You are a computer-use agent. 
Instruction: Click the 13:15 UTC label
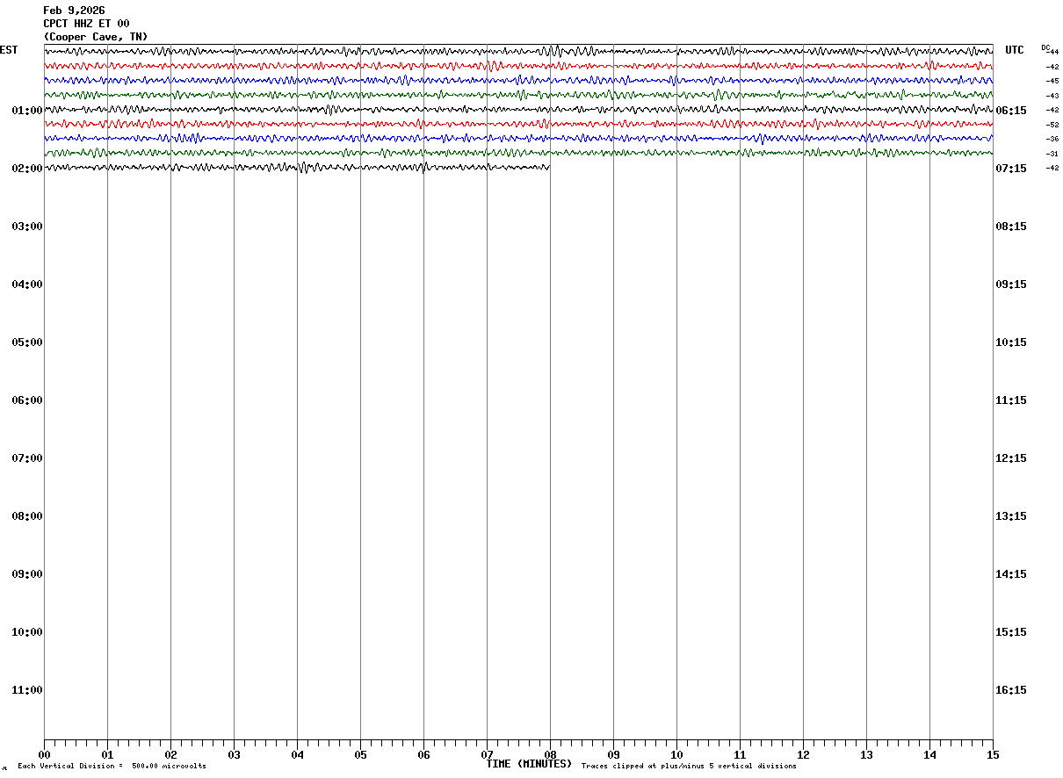(1011, 516)
